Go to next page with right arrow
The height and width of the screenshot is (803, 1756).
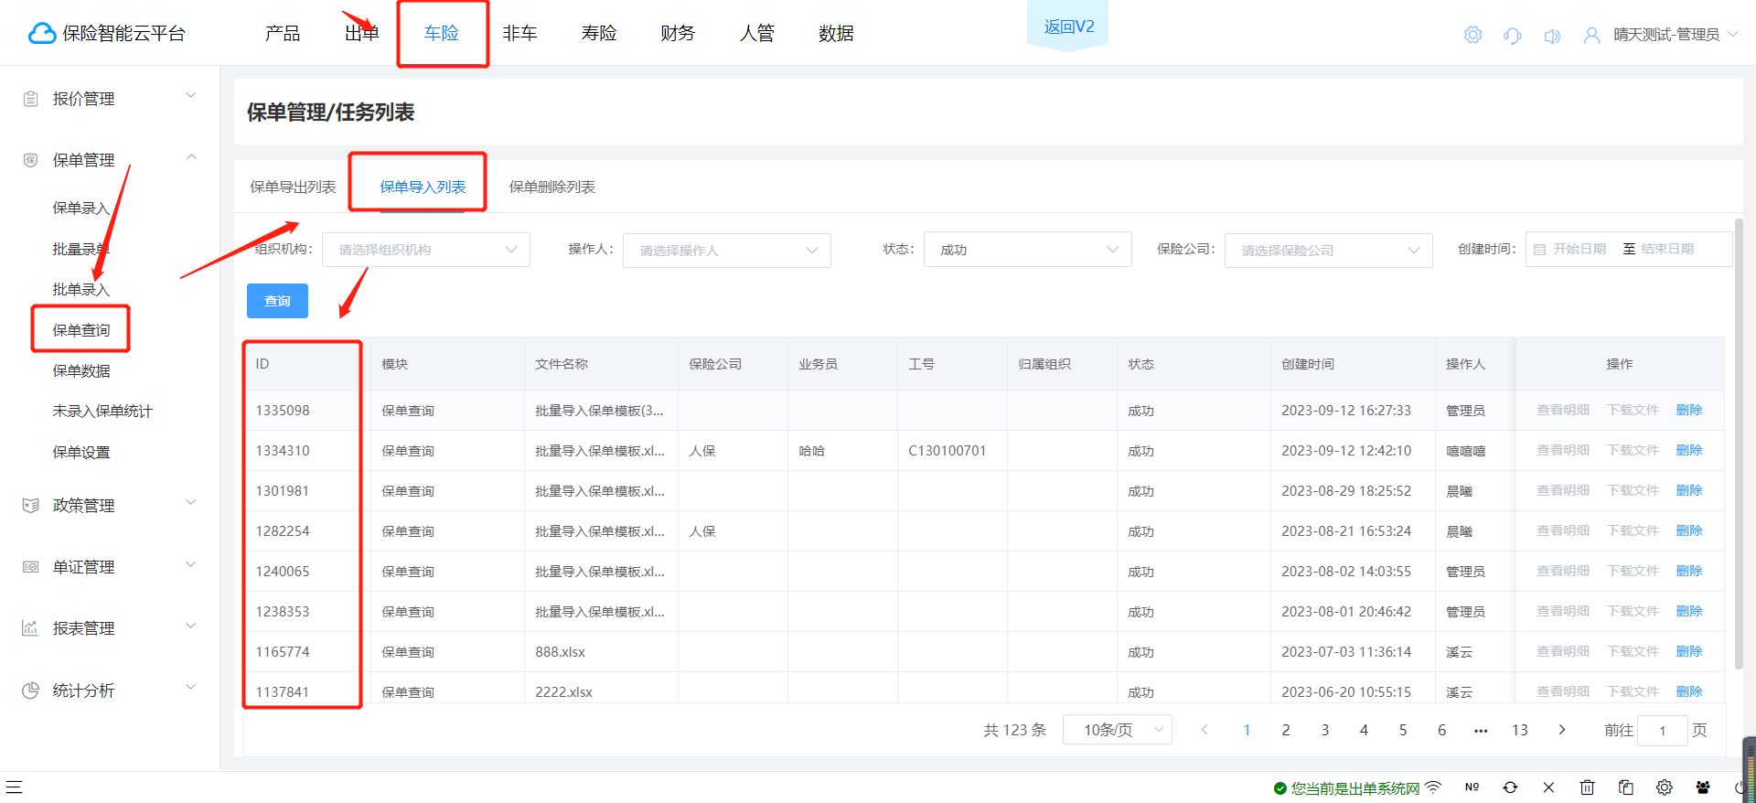click(x=1562, y=730)
